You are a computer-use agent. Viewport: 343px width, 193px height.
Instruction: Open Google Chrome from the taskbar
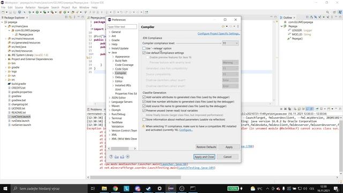pyautogui.click(x=115, y=188)
